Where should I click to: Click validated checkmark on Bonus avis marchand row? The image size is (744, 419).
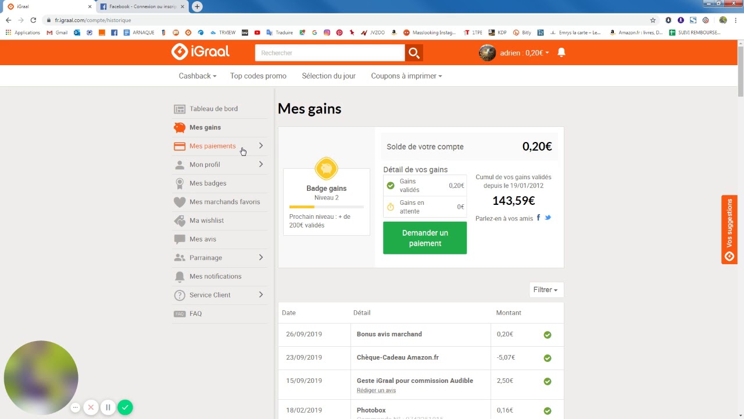click(x=547, y=335)
